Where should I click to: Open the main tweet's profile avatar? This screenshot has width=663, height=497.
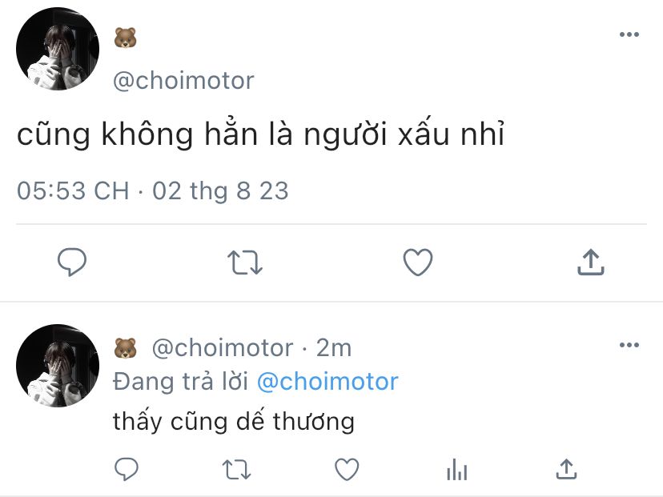coord(58,49)
